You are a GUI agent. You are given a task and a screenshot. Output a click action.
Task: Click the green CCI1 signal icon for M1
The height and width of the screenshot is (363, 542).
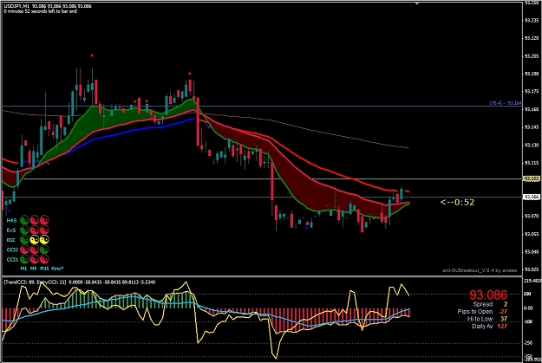click(24, 259)
